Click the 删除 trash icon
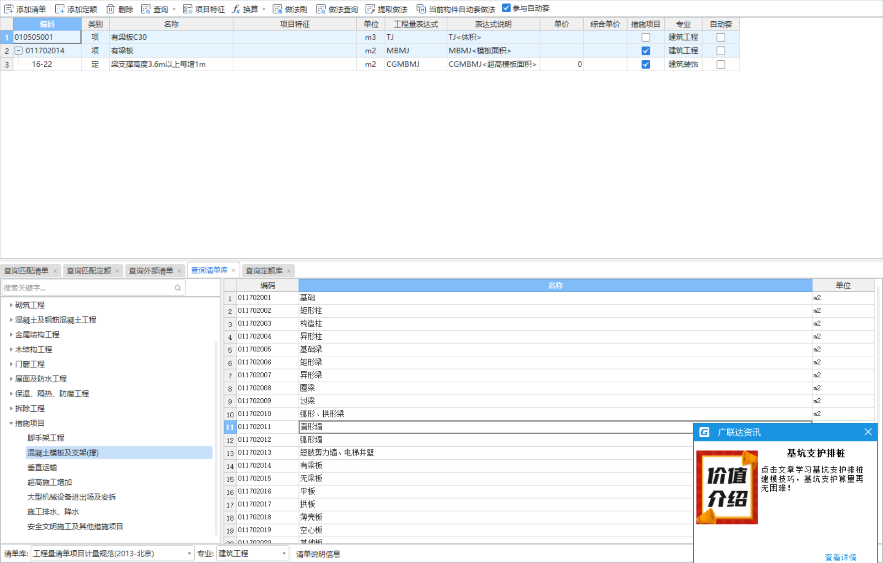 coord(110,9)
